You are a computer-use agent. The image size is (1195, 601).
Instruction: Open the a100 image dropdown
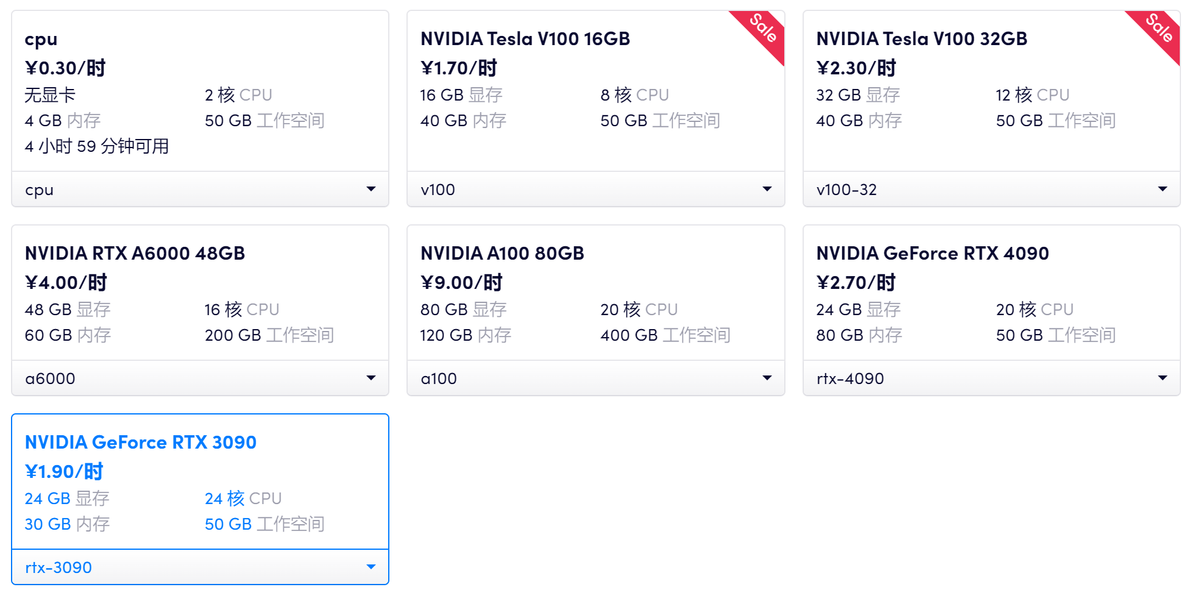[x=595, y=379]
